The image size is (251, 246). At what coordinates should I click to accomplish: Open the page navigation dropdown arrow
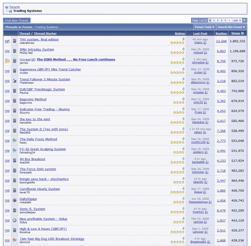(245, 21)
